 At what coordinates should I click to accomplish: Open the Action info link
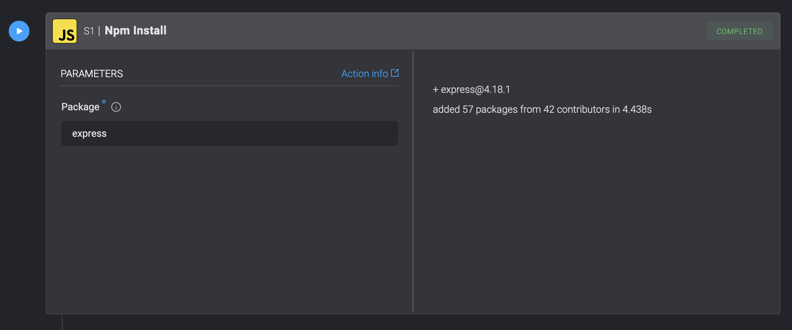pyautogui.click(x=370, y=73)
